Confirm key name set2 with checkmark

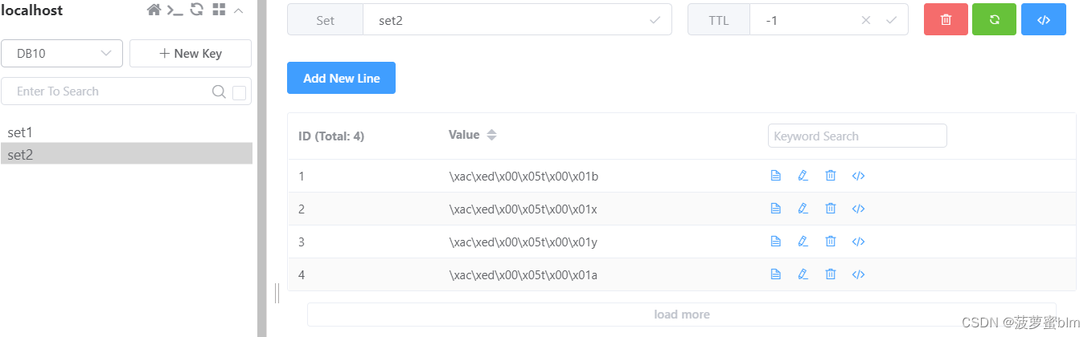[x=655, y=20]
